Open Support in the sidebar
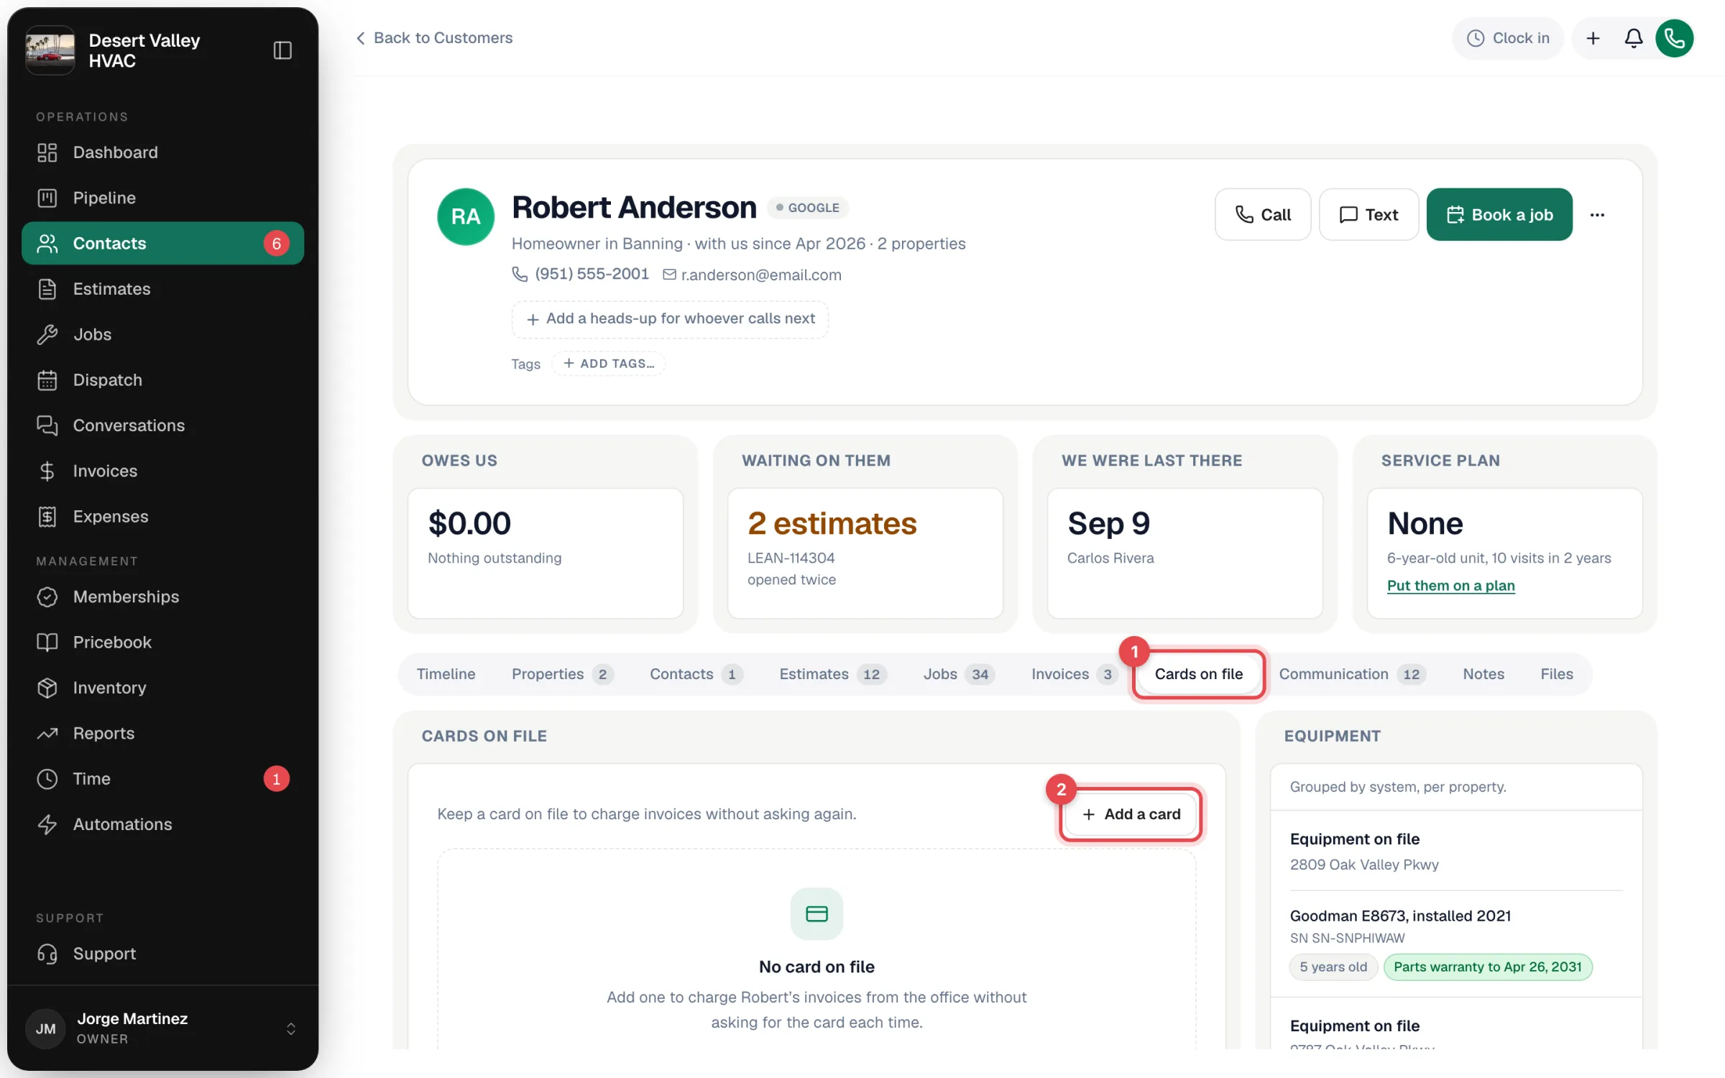The image size is (1725, 1078). tap(162, 954)
